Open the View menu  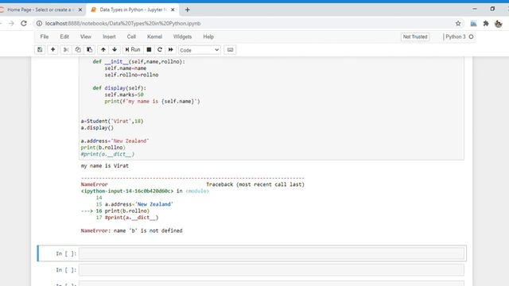(x=86, y=37)
